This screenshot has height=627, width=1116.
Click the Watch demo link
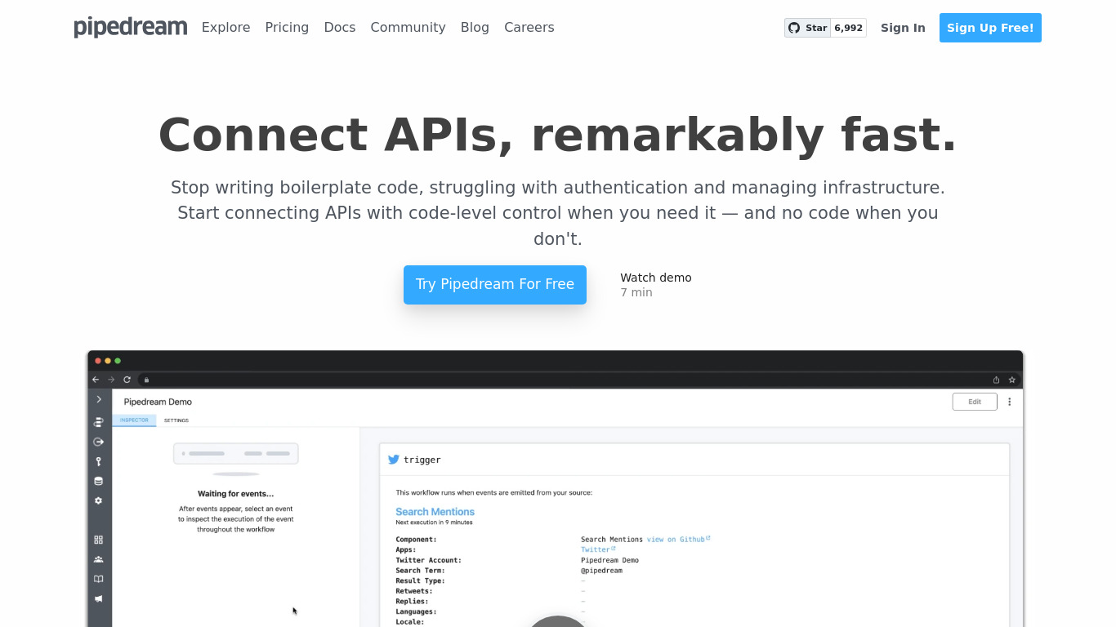coord(656,278)
